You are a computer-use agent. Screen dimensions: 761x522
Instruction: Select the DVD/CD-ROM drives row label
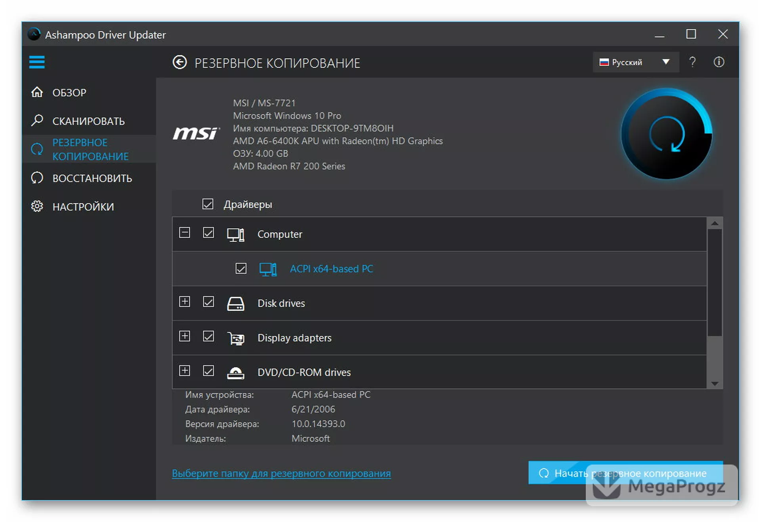pyautogui.click(x=304, y=372)
